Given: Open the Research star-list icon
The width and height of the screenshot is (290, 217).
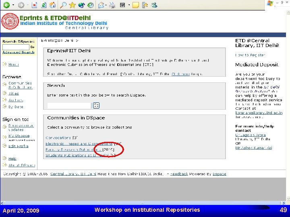Looking at the screenshot, I should tap(145, 5).
